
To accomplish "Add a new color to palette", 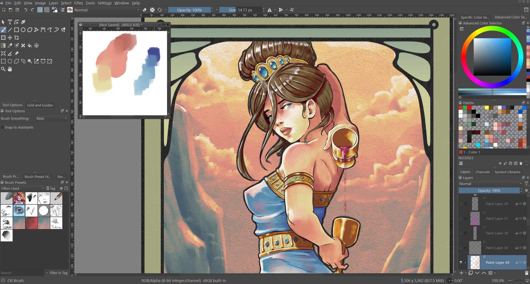I will 500,163.
